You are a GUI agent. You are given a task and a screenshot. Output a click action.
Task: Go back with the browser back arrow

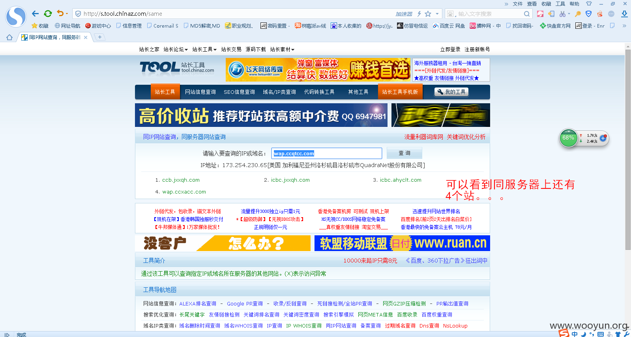35,14
